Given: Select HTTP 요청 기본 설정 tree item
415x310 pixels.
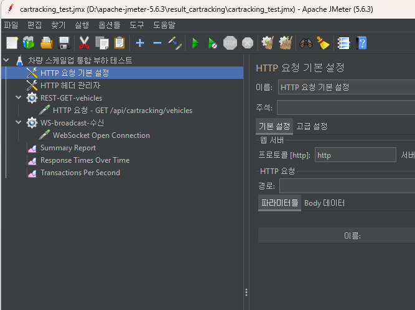Looking at the screenshot, I should coord(123,73).
